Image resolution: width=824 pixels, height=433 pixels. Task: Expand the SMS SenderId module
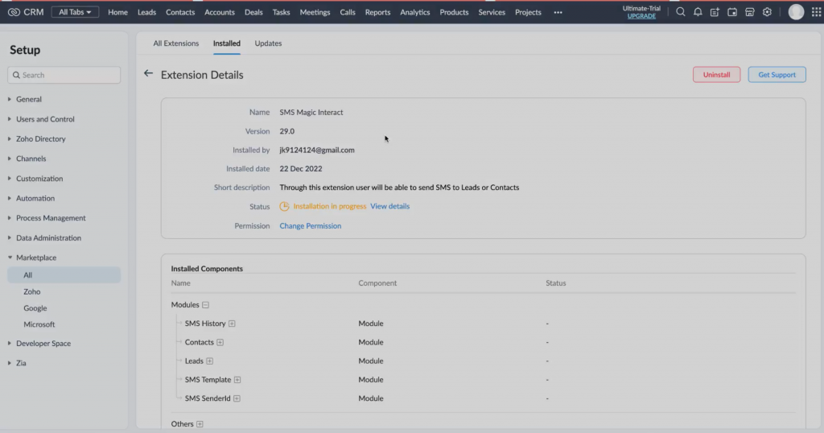tap(237, 398)
